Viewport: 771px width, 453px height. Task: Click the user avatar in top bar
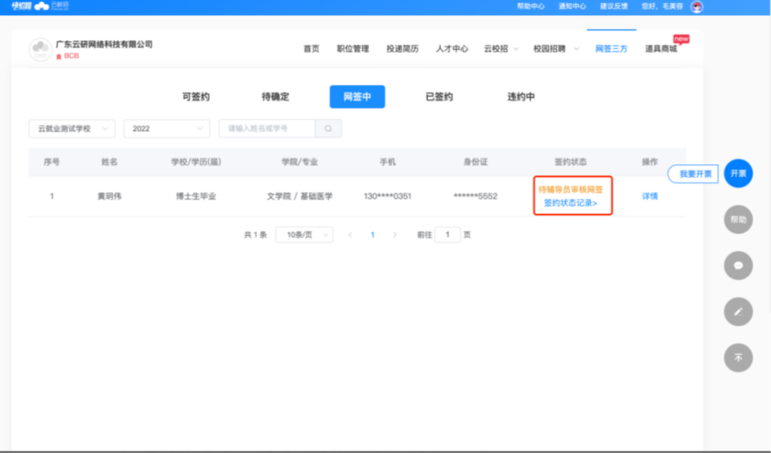pyautogui.click(x=697, y=6)
